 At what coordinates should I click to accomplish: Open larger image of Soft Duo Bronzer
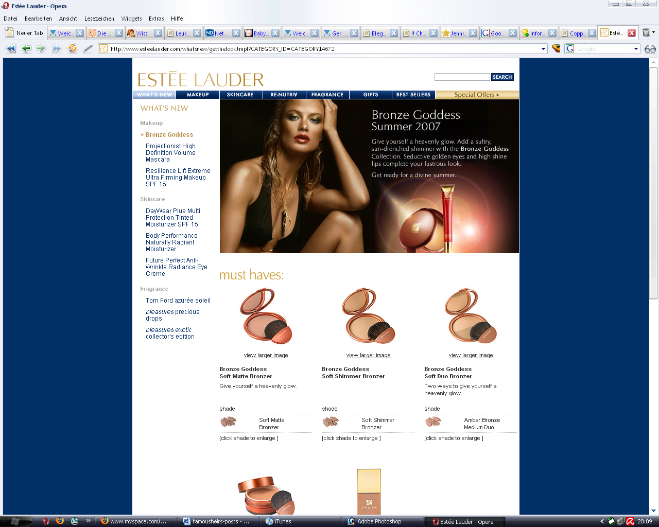[x=471, y=355]
